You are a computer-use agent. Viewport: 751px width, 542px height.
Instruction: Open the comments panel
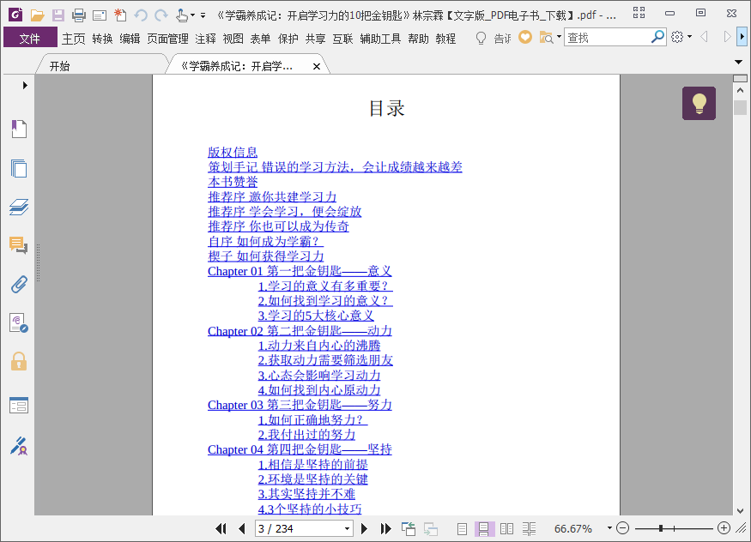[x=19, y=245]
